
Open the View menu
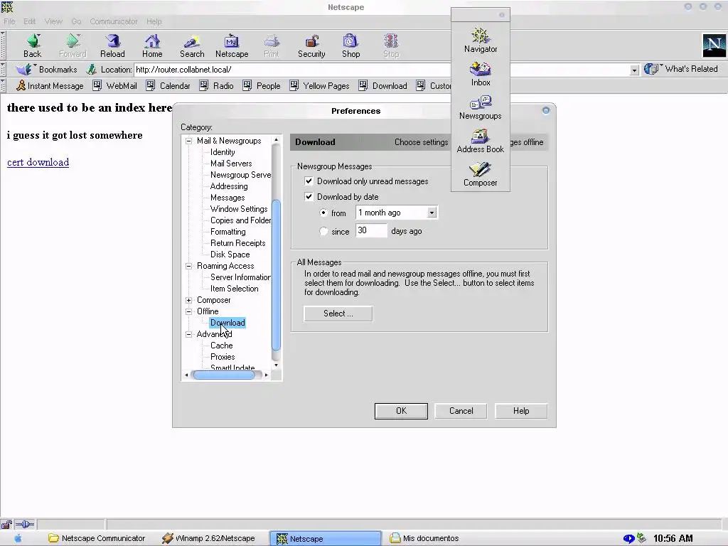(53, 21)
